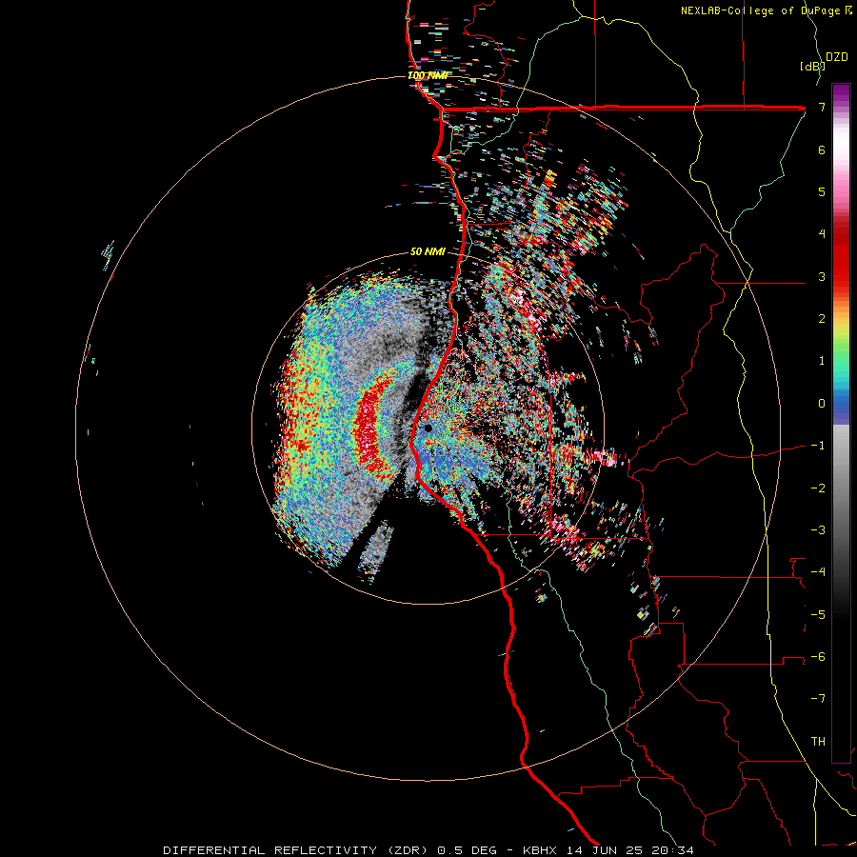Click the -1 value on the color scale
The height and width of the screenshot is (857, 857).
coord(818,446)
